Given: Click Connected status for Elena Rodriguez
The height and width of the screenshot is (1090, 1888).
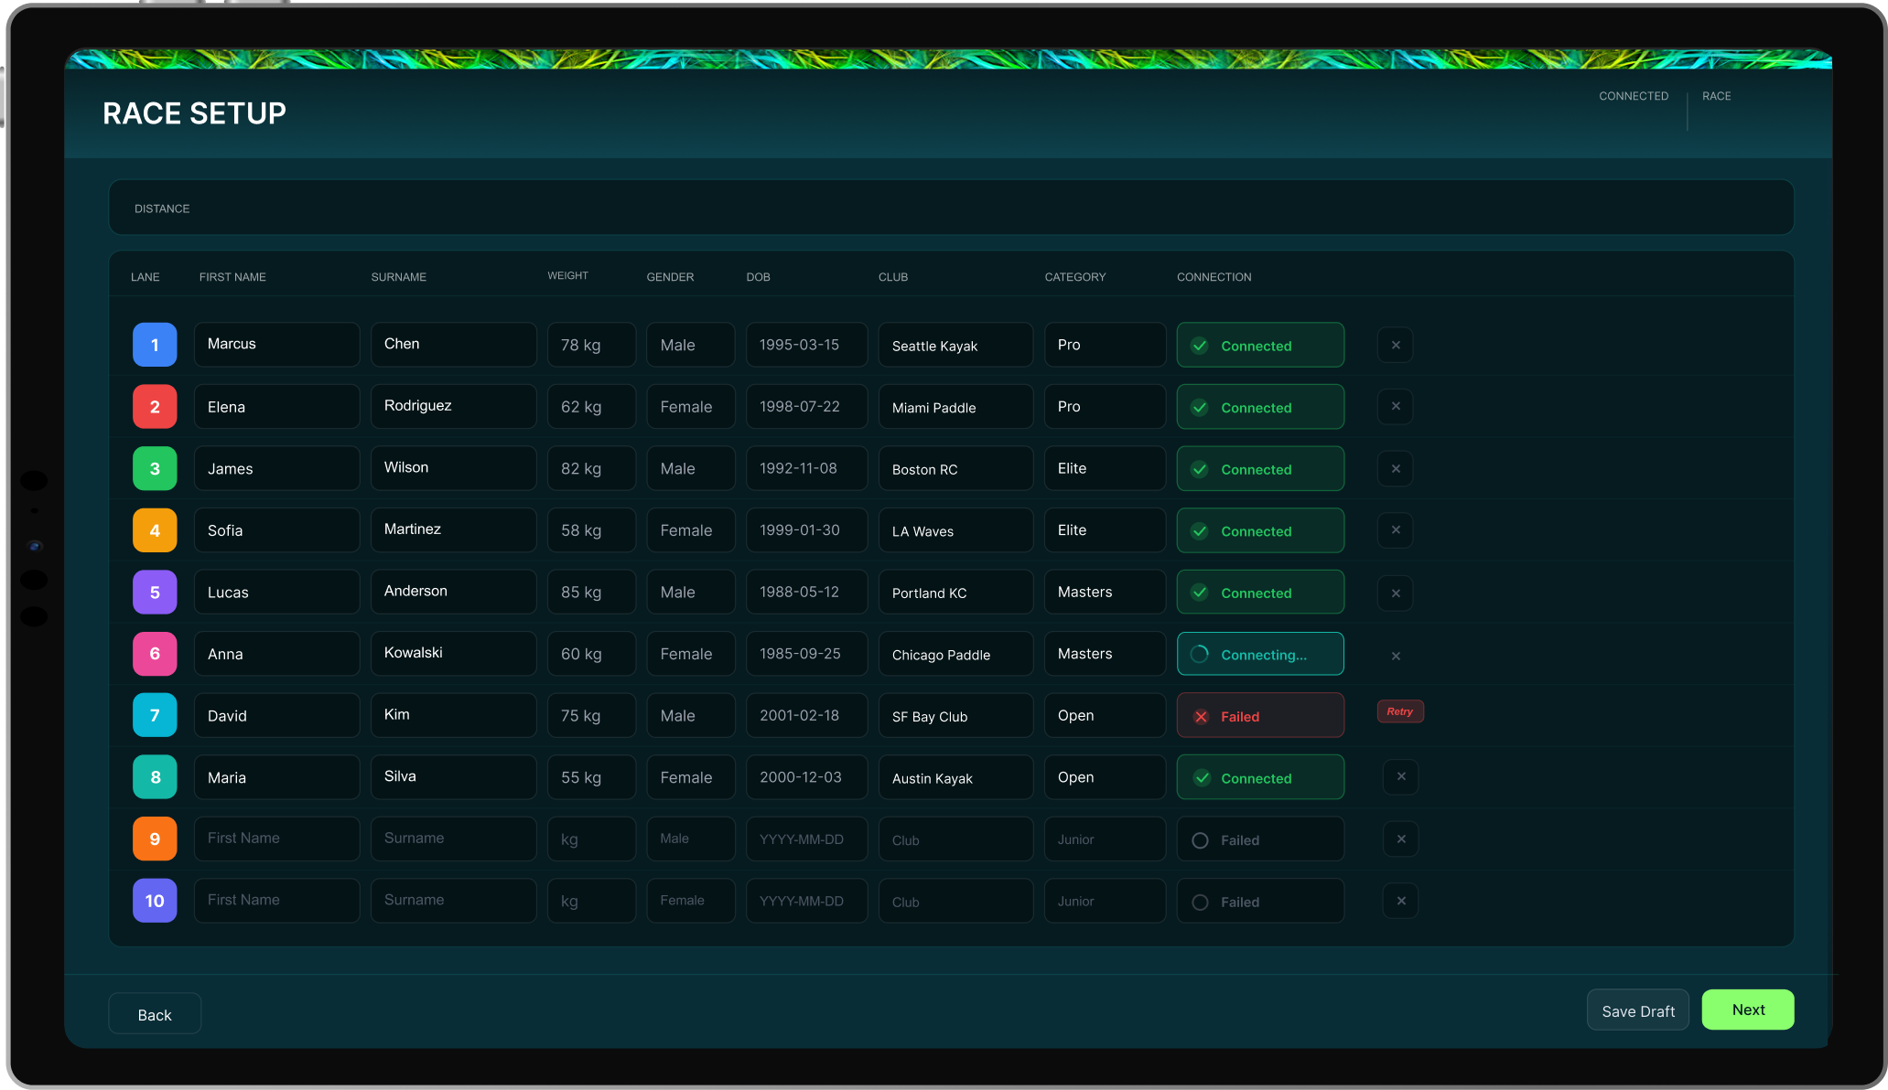Looking at the screenshot, I should tap(1260, 407).
